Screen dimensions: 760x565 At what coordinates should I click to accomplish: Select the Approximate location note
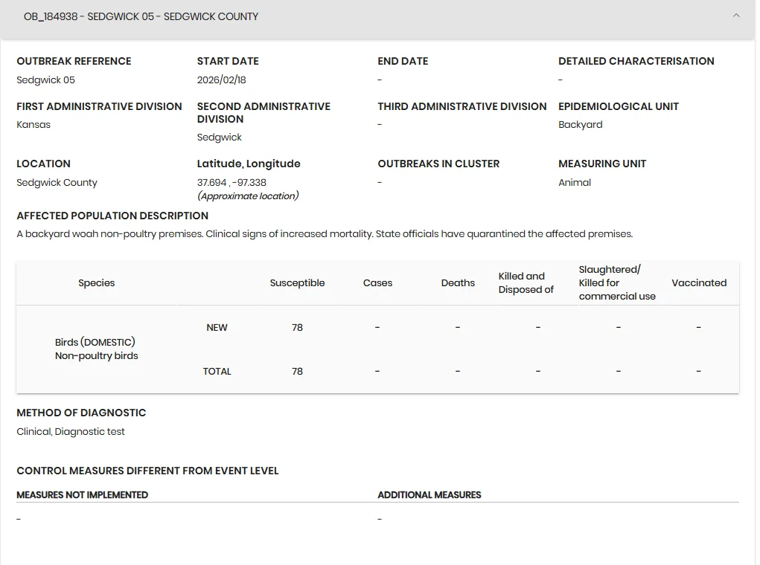(x=248, y=196)
